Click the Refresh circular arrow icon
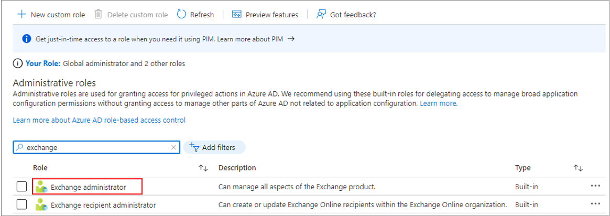The height and width of the screenshot is (216, 610). point(181,14)
